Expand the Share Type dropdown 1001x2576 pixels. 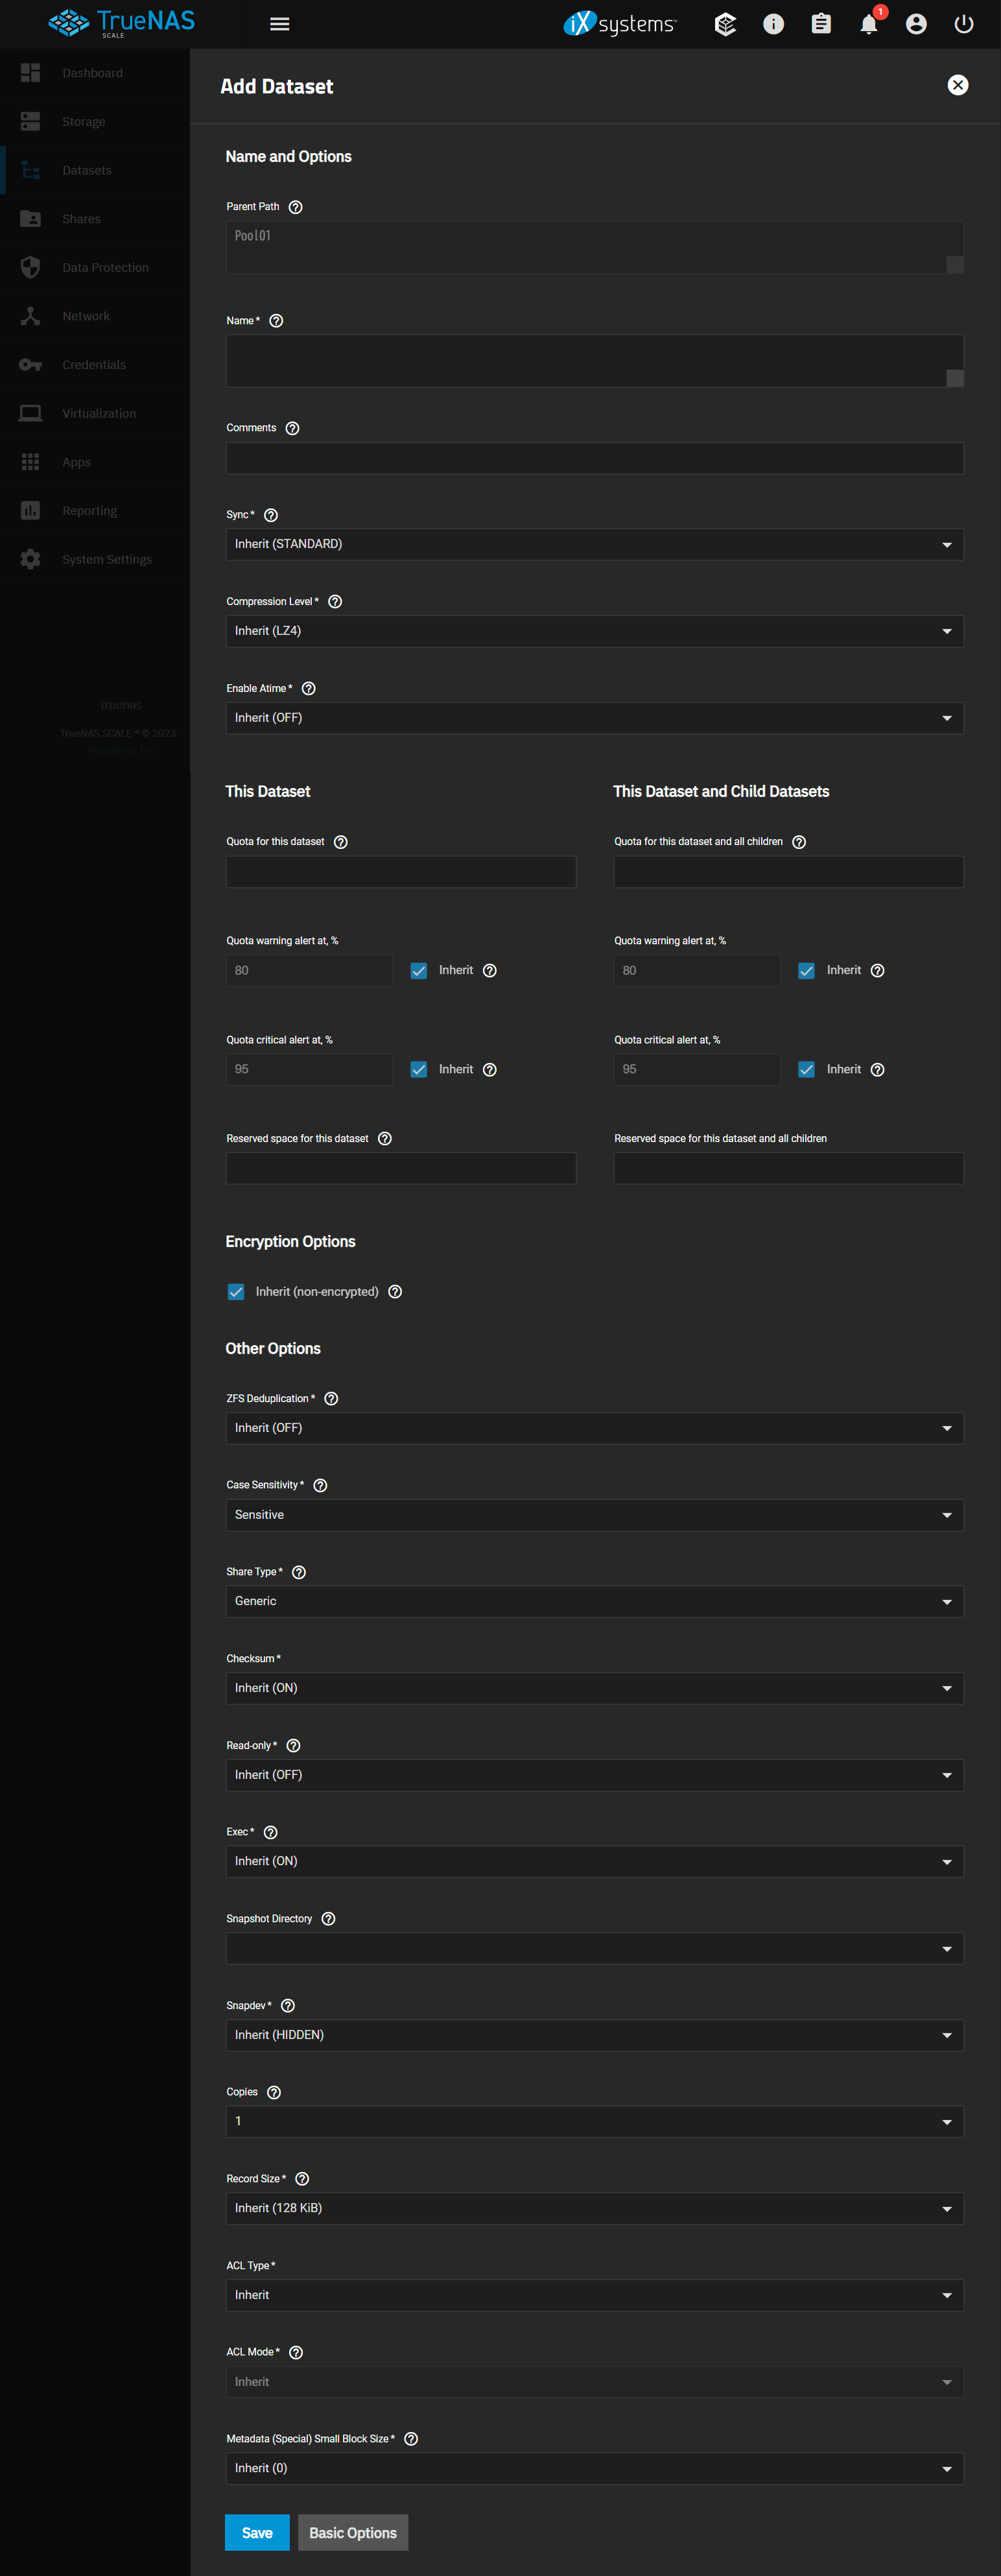coord(594,1602)
